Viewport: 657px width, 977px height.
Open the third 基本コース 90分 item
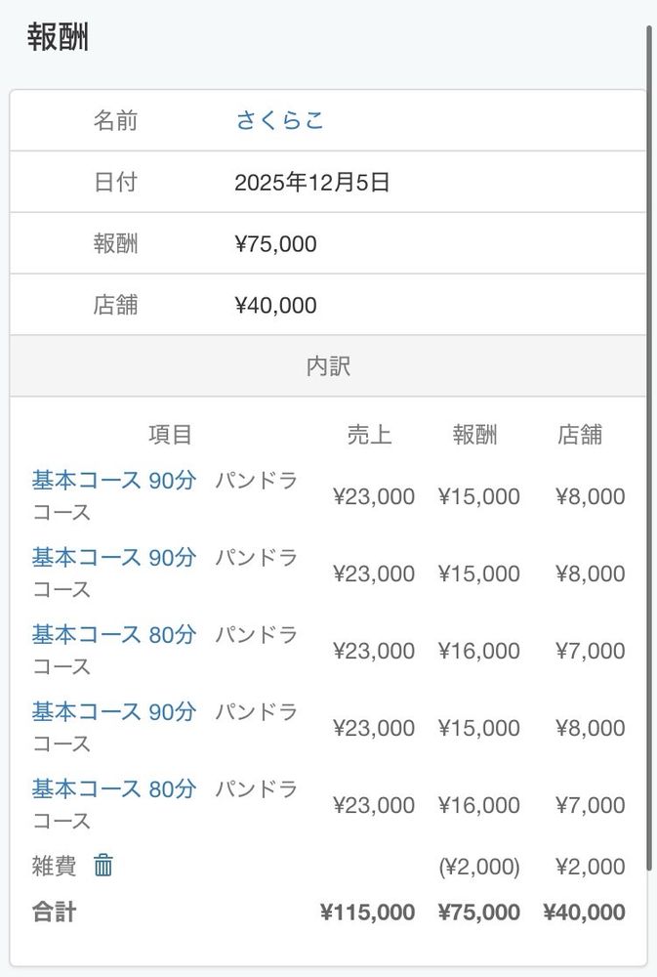[x=114, y=711]
